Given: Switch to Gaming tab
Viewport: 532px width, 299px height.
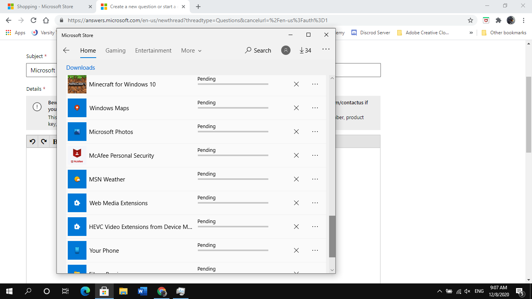Looking at the screenshot, I should (x=116, y=50).
